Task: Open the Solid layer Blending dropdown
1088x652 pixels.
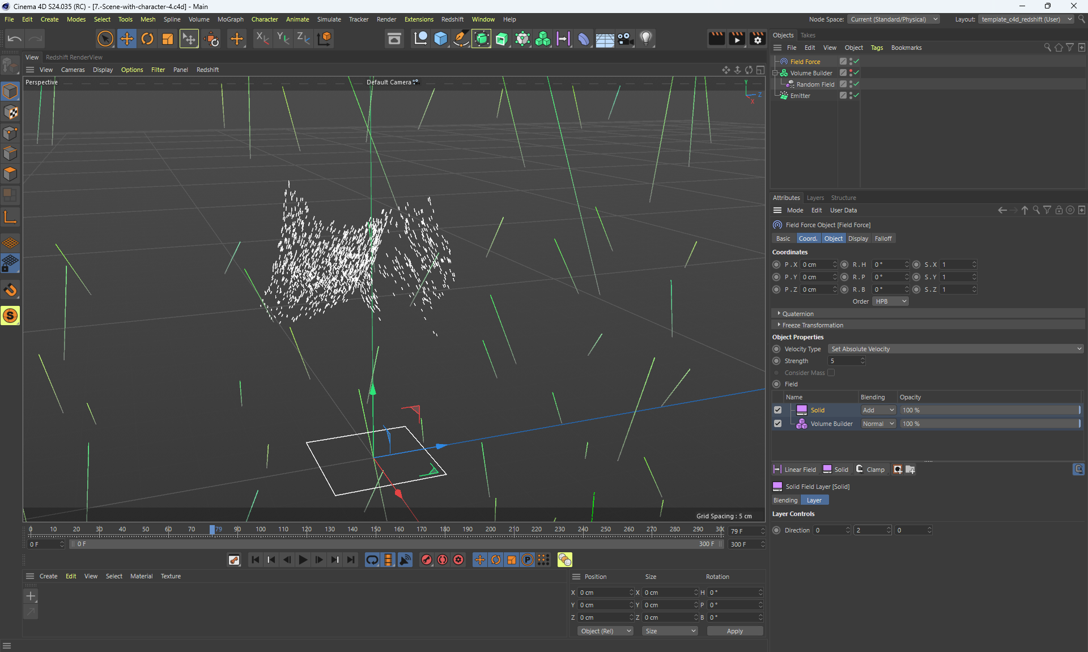Action: [x=878, y=410]
